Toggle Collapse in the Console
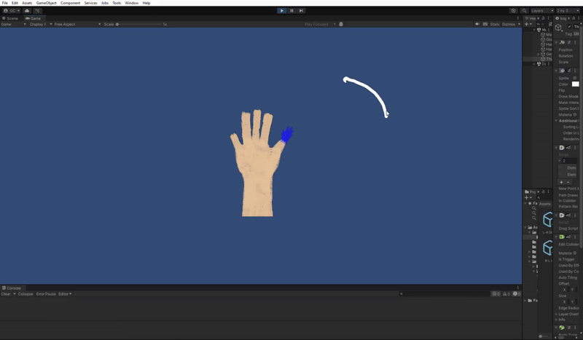This screenshot has height=340, width=583. [26, 294]
